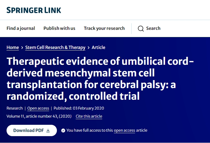
Task: Click the Volume 11, article number 43 text
Action: tap(39, 116)
